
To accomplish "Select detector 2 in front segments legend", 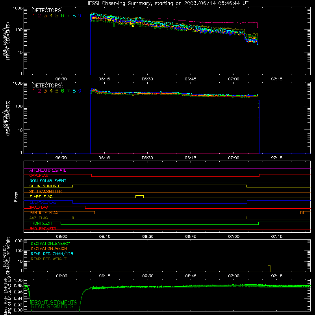I will (x=40, y=16).
